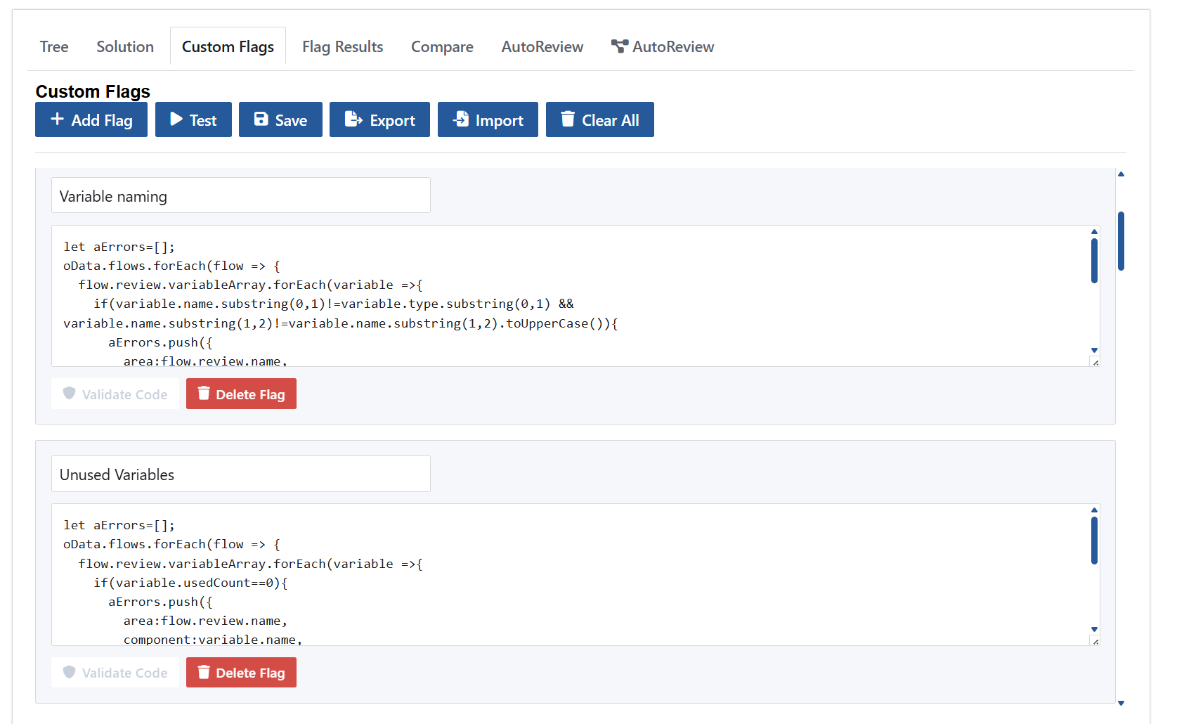Click the rightmost page scrollbar
Image resolution: width=1177 pixels, height=724 pixels.
(x=1121, y=243)
